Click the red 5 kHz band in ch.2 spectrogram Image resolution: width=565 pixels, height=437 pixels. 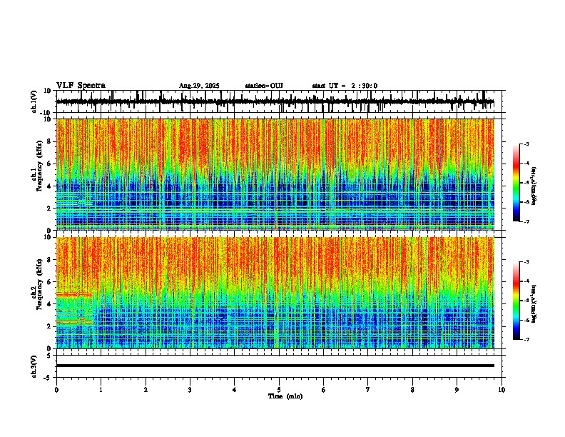click(x=74, y=295)
